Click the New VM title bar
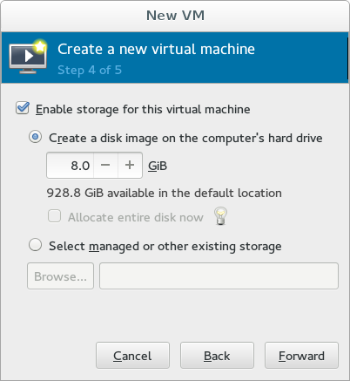The height and width of the screenshot is (381, 350). tap(175, 16)
